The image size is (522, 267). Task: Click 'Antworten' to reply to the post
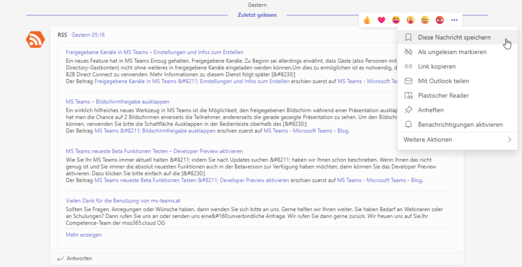[x=79, y=258]
